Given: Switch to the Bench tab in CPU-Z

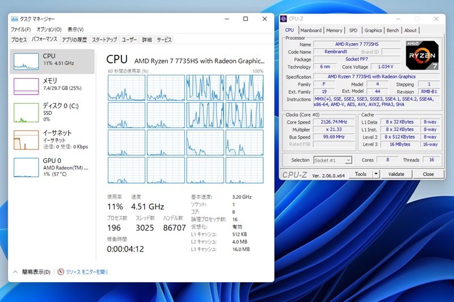Looking at the screenshot, I should [392, 31].
